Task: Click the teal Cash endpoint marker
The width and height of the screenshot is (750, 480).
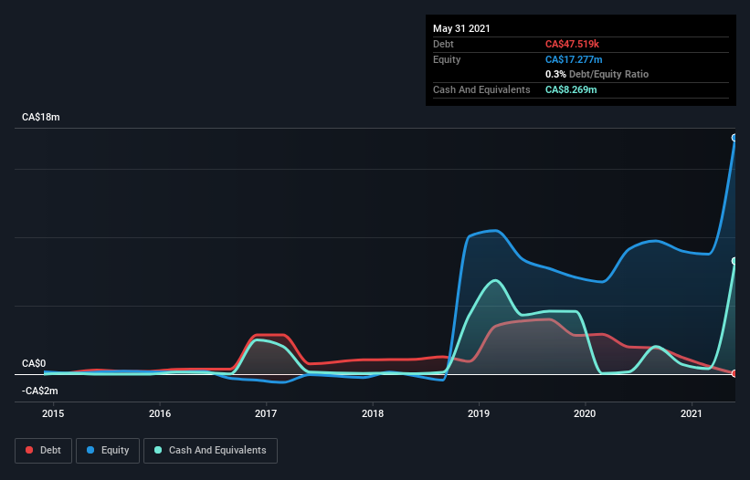Action: [x=734, y=261]
